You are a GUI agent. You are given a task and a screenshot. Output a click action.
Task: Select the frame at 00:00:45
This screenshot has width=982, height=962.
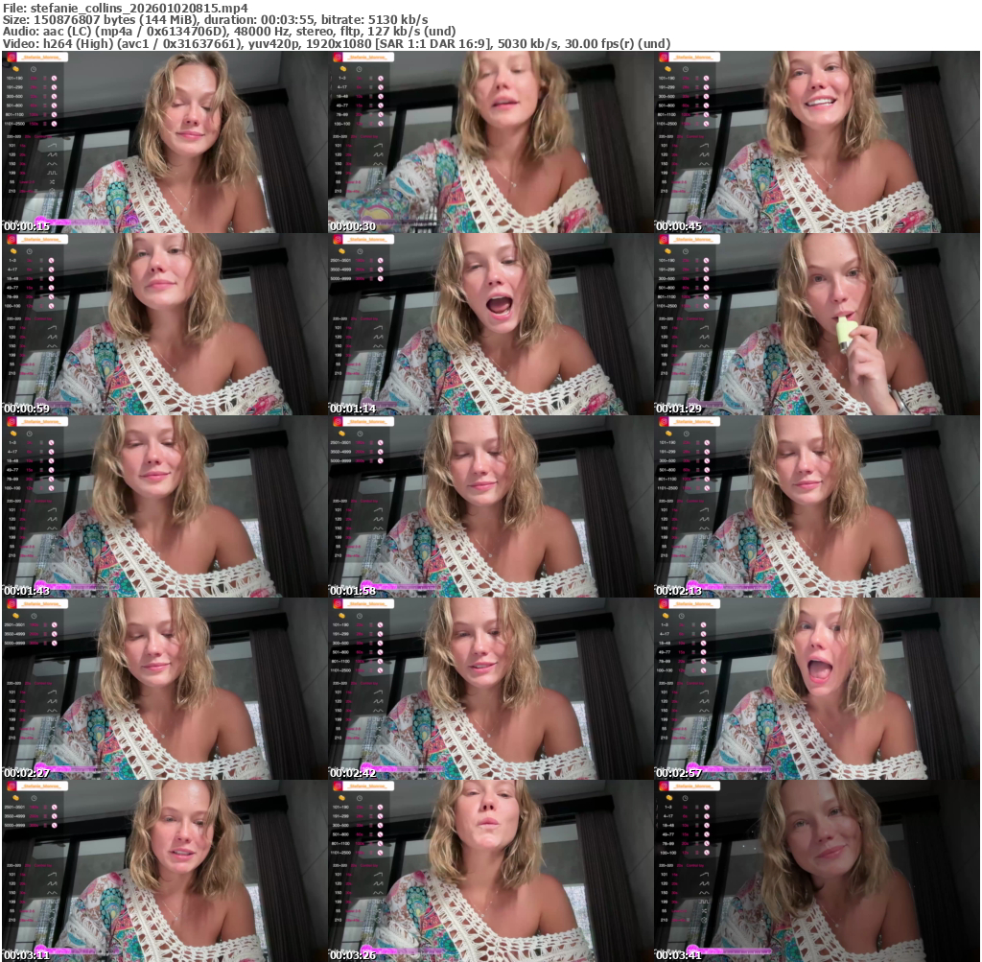(x=816, y=142)
